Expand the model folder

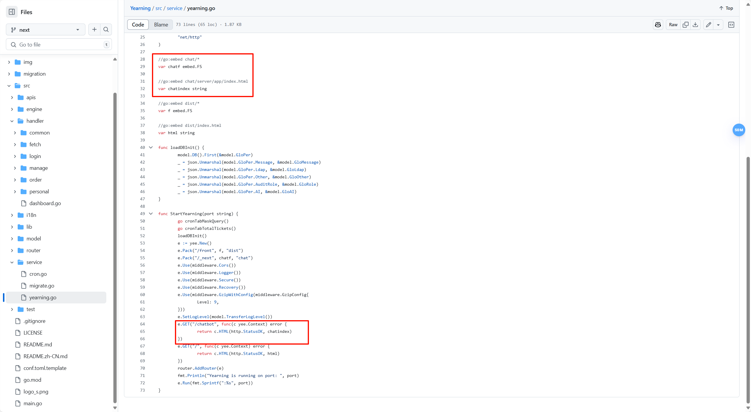point(12,239)
